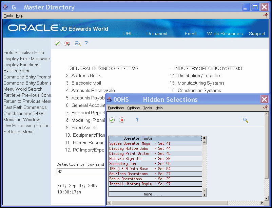272x208 pixels.
Task: Click the magnifying glass search icon in Hidden Selections
Action: (x=245, y=120)
